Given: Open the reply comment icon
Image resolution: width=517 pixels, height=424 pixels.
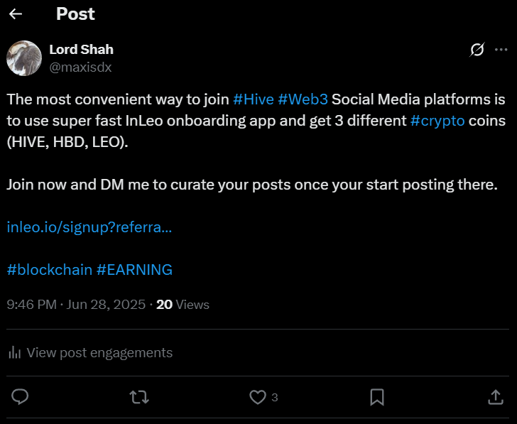Looking at the screenshot, I should point(20,396).
